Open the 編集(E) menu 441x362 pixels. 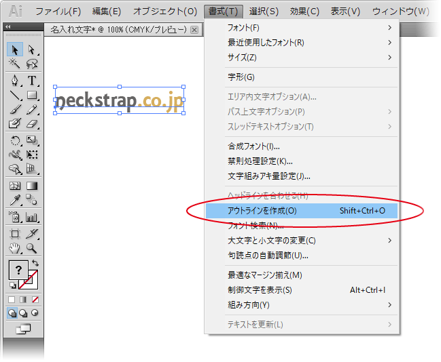(x=107, y=12)
